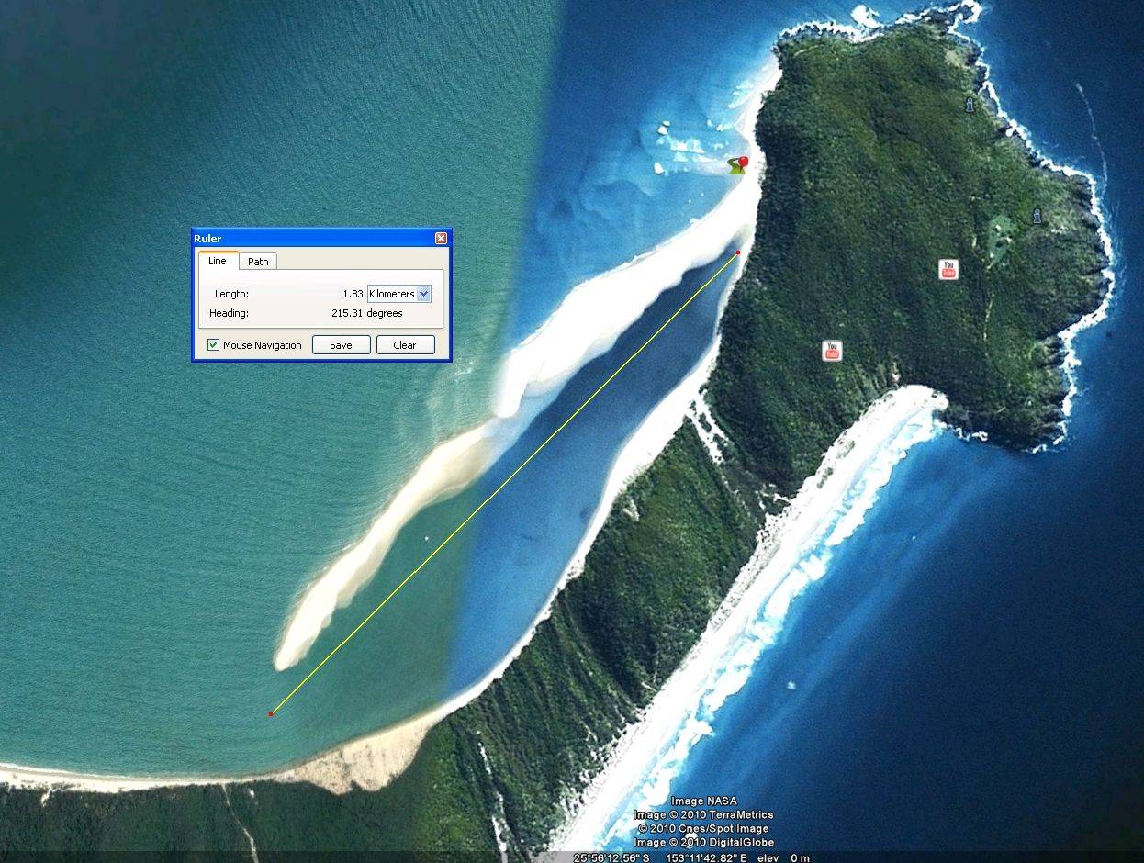Close the Ruler dialog
Screen dimensions: 1144x863
tap(442, 238)
